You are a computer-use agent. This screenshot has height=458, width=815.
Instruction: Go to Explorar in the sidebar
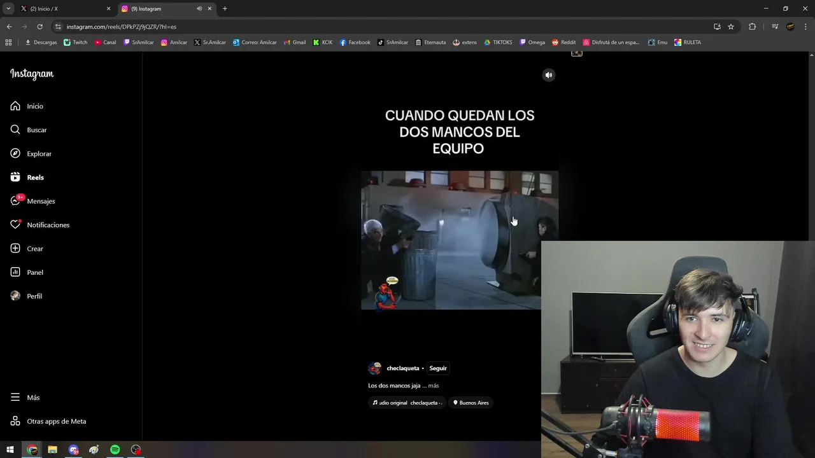pyautogui.click(x=31, y=154)
